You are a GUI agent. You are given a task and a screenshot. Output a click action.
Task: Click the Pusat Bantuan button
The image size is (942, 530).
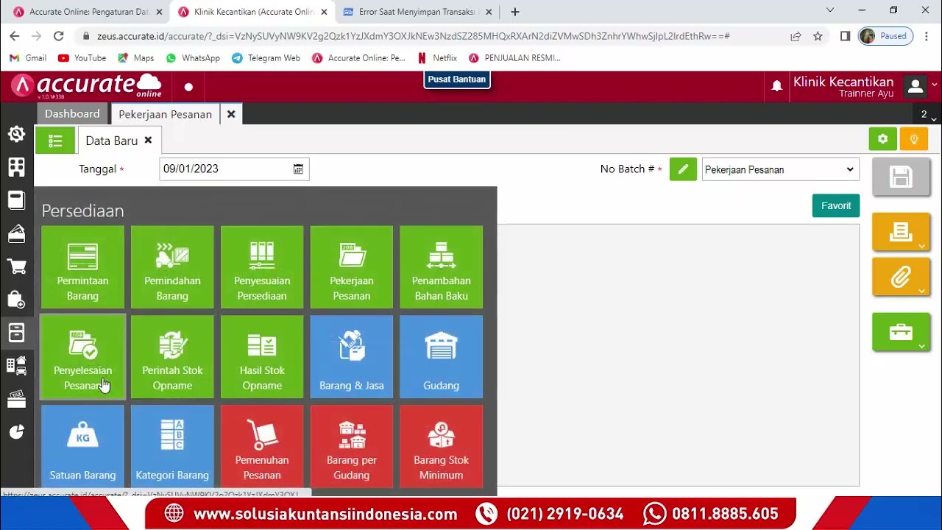pos(457,79)
